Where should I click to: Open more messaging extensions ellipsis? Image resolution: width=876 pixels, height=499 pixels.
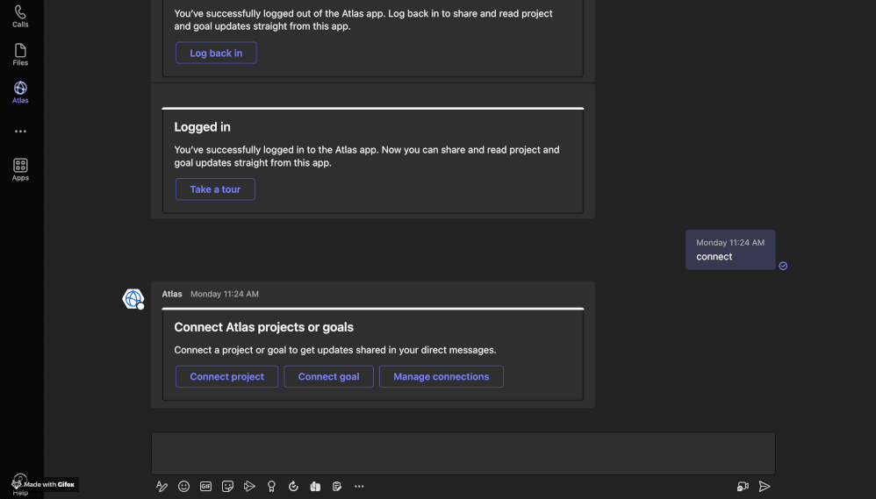[359, 487]
